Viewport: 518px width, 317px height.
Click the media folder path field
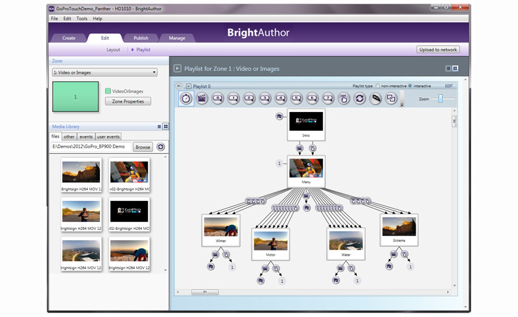(90, 146)
